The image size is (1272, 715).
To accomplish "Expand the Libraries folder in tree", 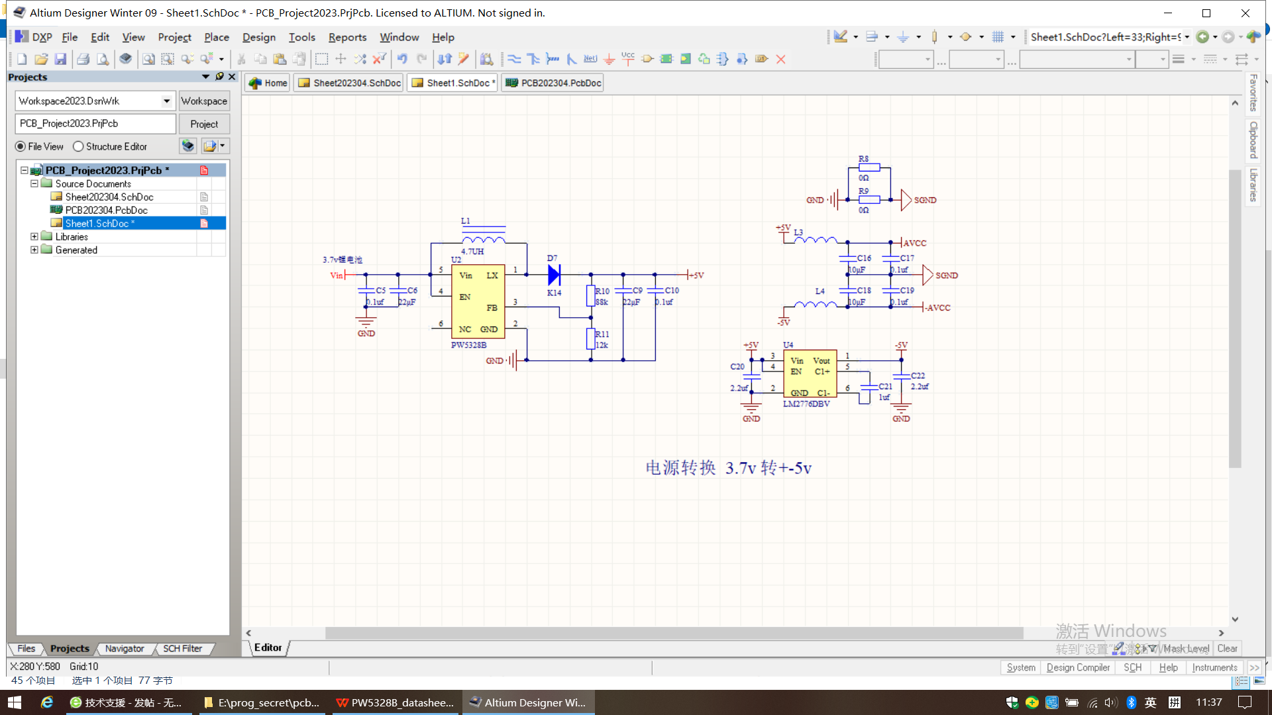I will coord(34,236).
